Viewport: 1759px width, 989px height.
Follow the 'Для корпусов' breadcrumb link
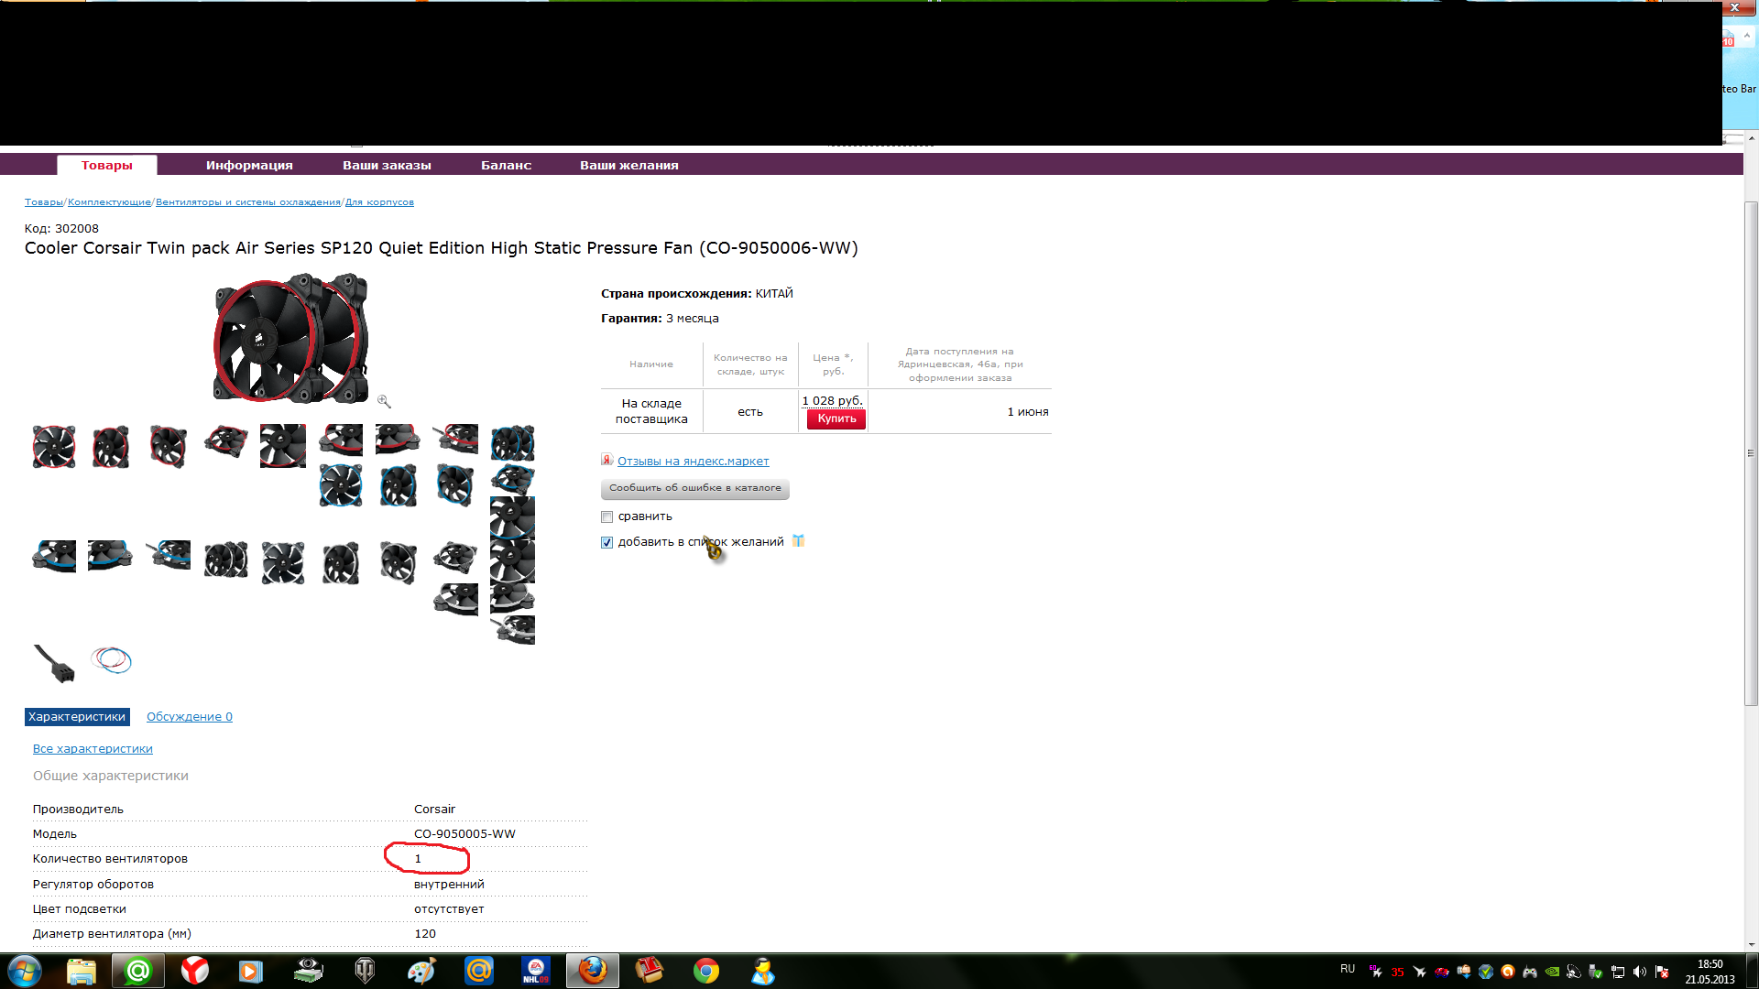point(379,202)
